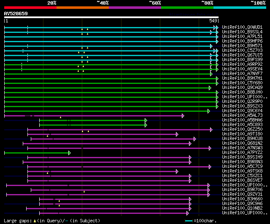Click the UniRef100_C5Y680 label

click(242, 83)
